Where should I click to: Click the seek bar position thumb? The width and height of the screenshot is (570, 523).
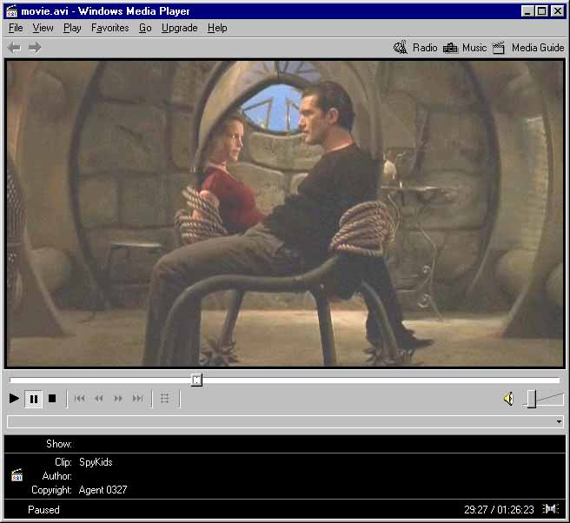[x=196, y=380]
